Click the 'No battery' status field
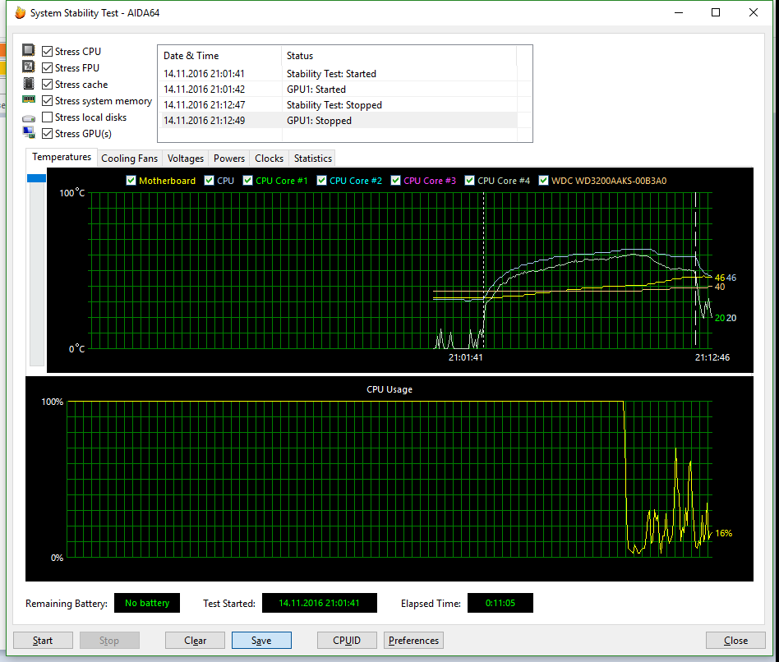The image size is (779, 662). click(147, 603)
